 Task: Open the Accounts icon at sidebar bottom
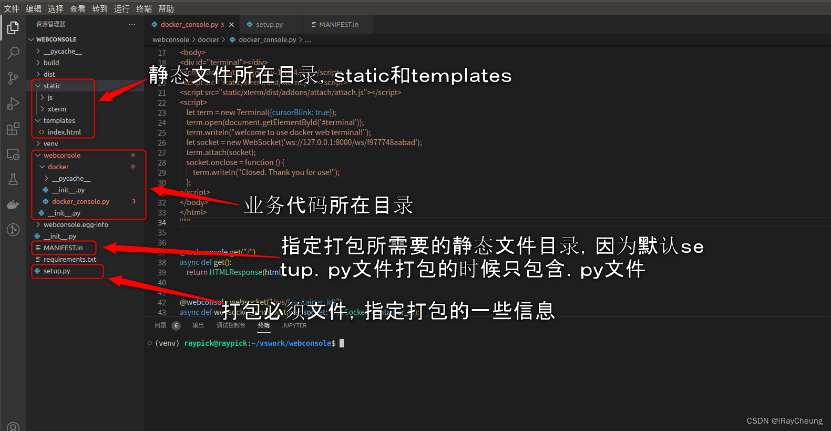(x=13, y=427)
